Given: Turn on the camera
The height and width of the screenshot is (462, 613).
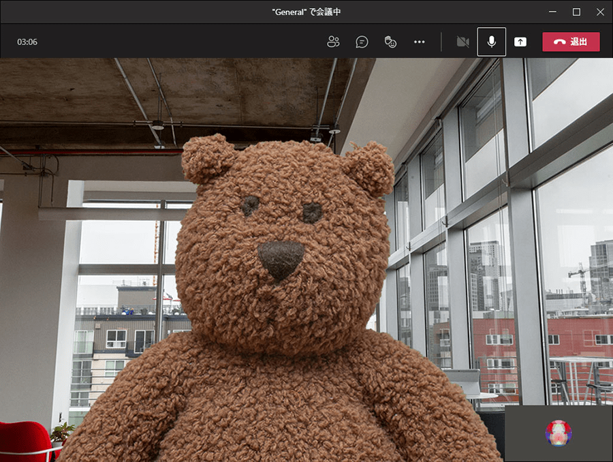Looking at the screenshot, I should pos(463,42).
